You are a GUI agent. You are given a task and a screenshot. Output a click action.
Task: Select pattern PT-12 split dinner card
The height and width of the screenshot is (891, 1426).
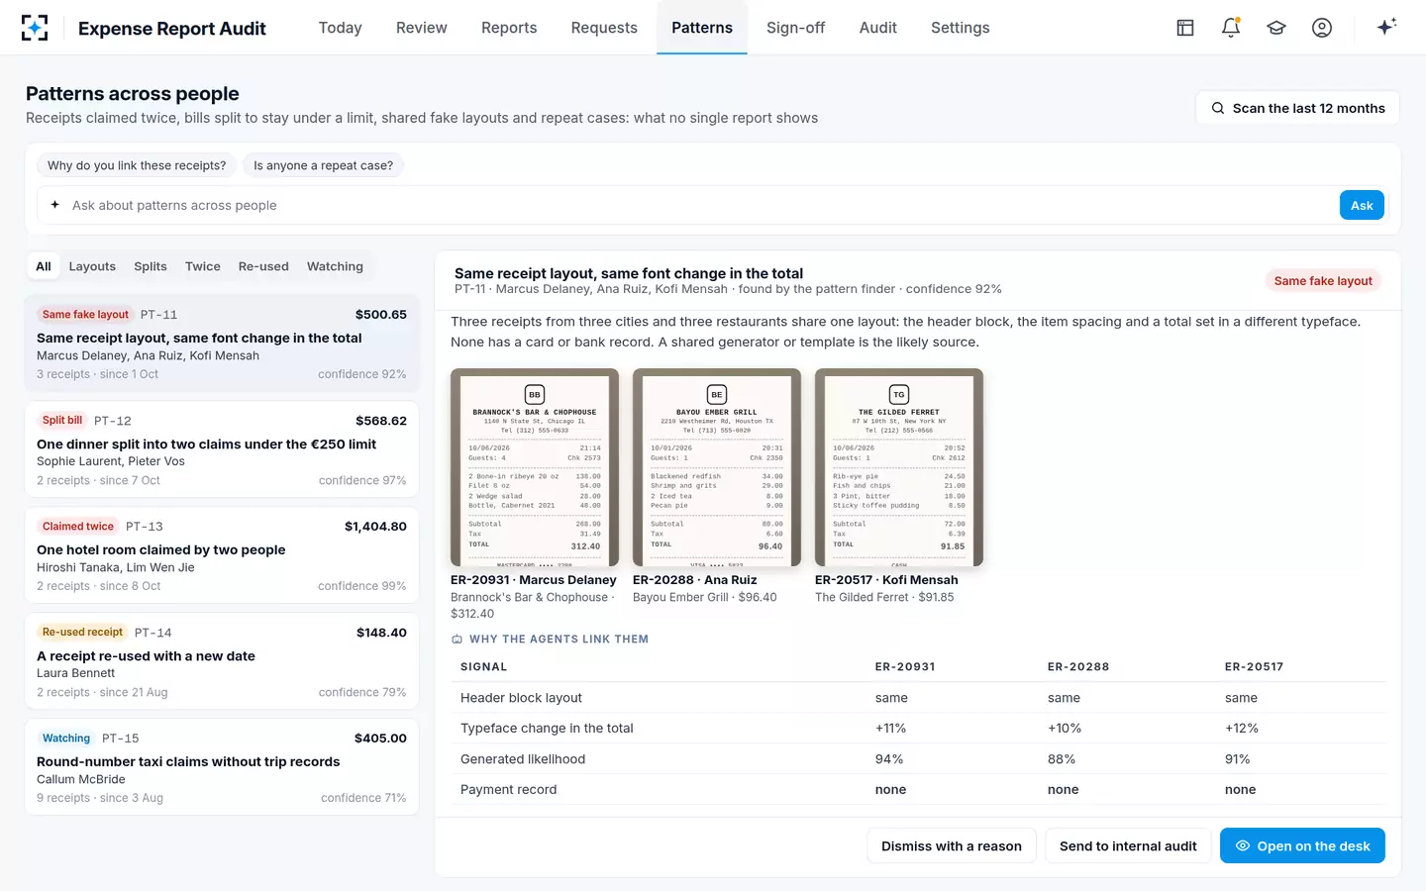coord(222,449)
